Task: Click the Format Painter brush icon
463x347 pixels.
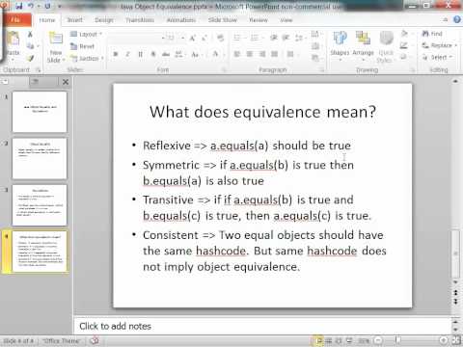Action: point(30,58)
